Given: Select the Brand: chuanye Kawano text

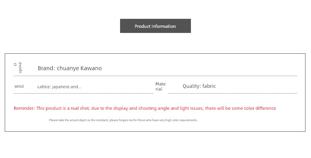Looking at the screenshot, I should pyautogui.click(x=70, y=68).
